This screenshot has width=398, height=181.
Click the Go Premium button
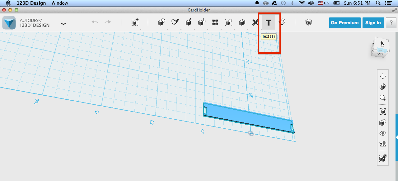(x=345, y=23)
